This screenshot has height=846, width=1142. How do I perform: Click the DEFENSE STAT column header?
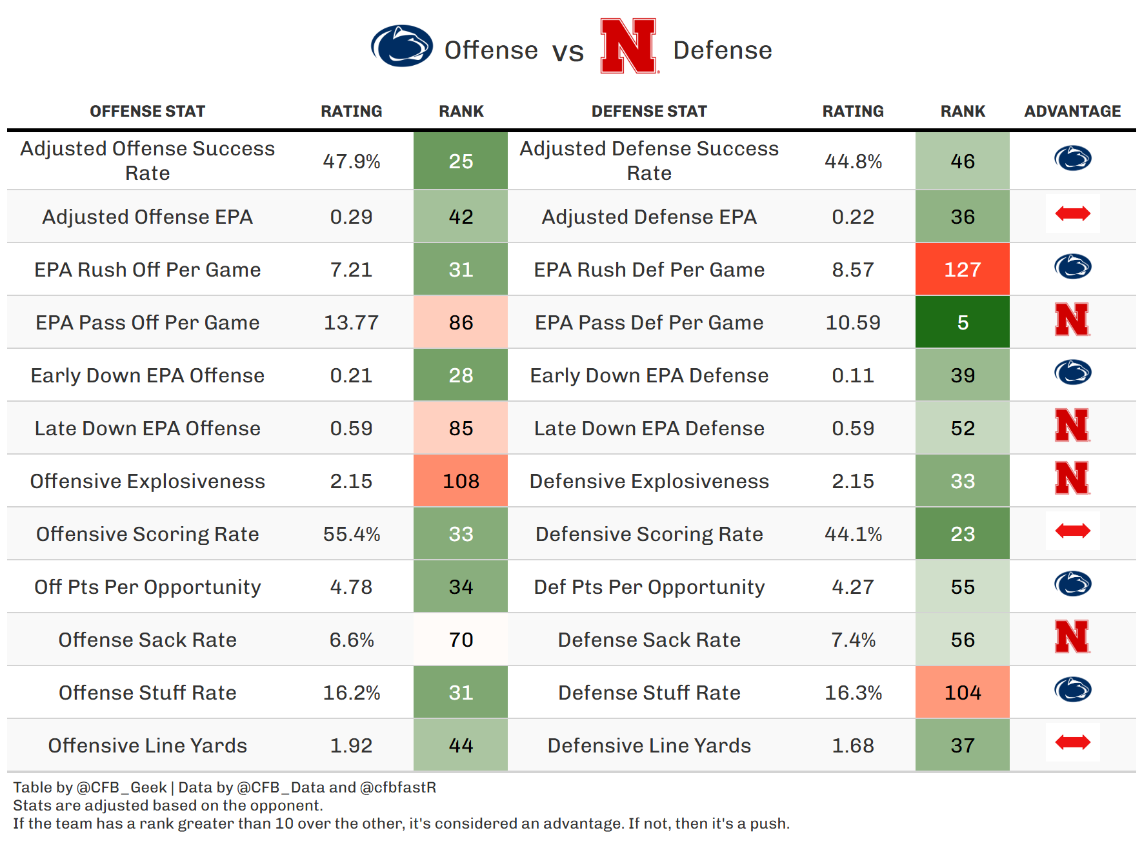(649, 112)
